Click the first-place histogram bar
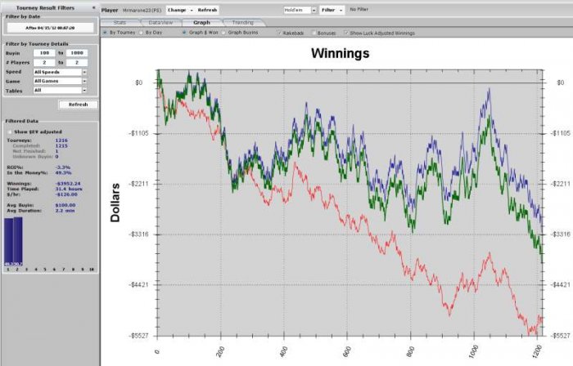This screenshot has height=366, width=573. [8, 242]
